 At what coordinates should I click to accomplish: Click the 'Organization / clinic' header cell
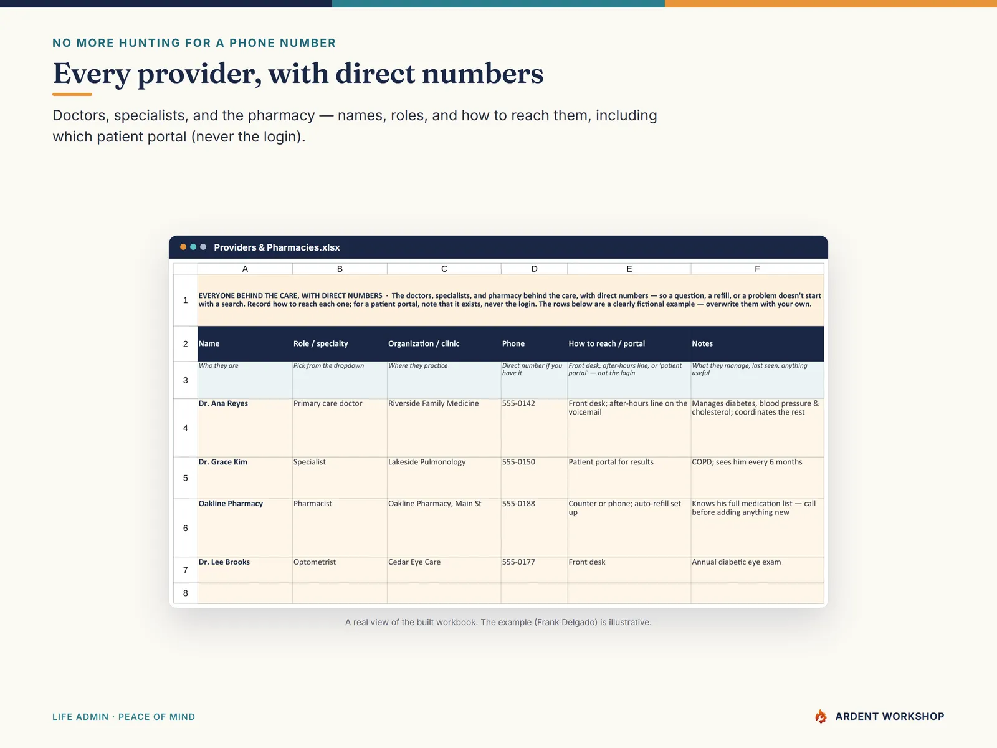(x=444, y=343)
